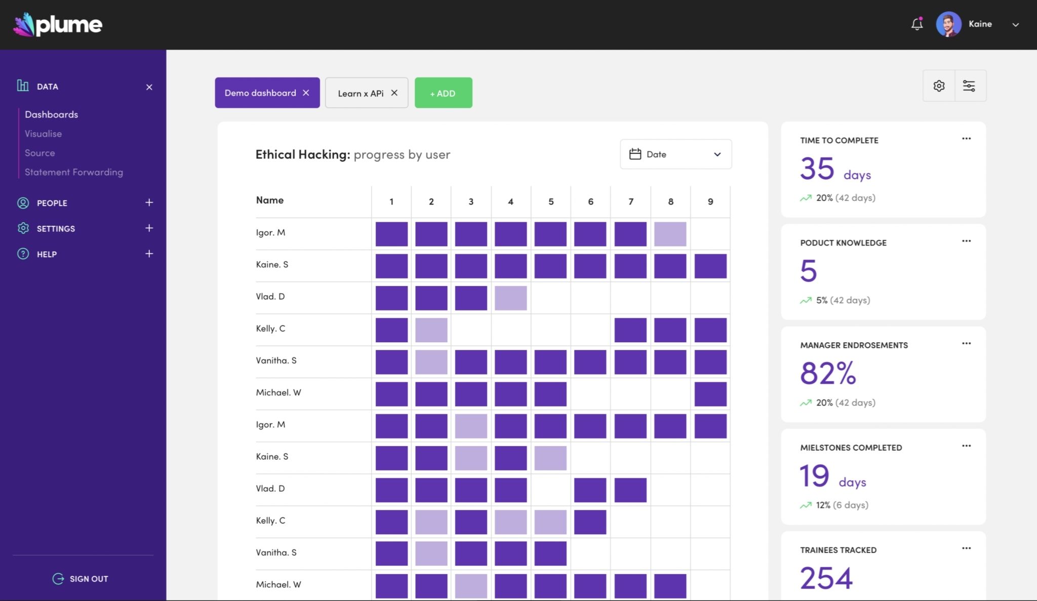Open the Statement Forwarding page
The width and height of the screenshot is (1037, 601).
pyautogui.click(x=74, y=172)
